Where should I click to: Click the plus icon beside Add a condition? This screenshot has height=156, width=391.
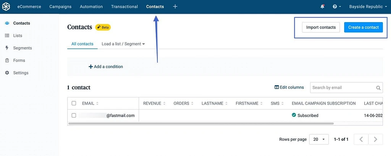91,67
